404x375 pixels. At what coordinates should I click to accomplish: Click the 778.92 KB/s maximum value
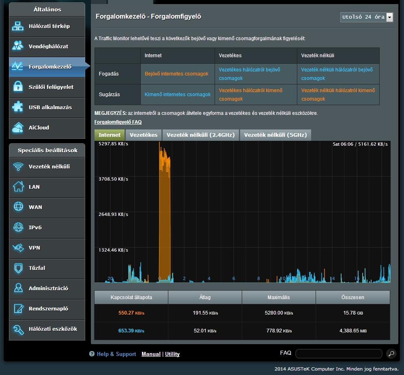coord(279,330)
